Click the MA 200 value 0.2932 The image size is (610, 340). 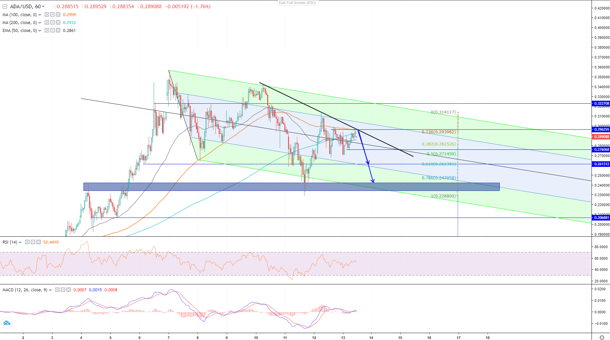(x=69, y=23)
